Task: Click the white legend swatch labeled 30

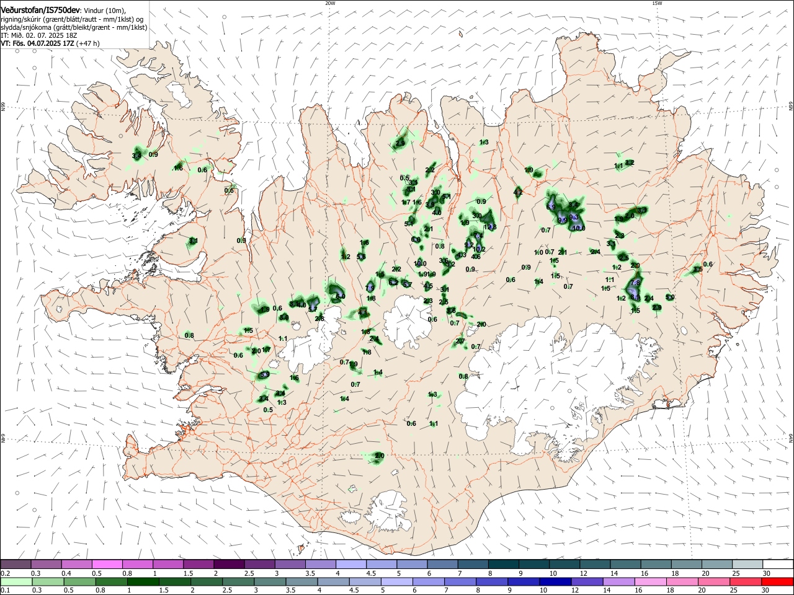Action: coord(778,564)
